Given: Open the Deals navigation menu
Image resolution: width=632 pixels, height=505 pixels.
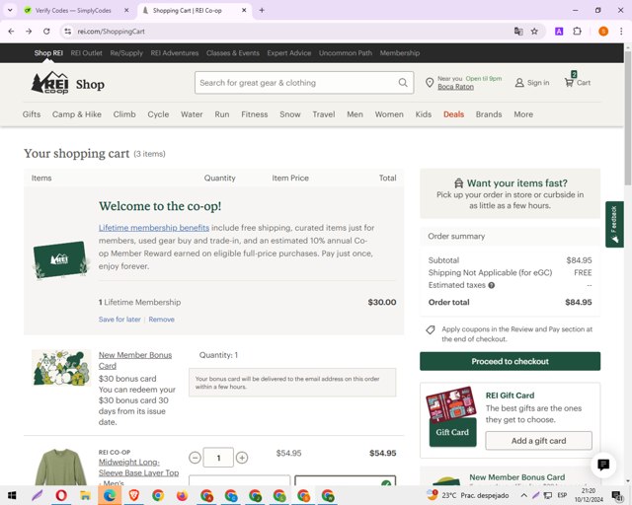Looking at the screenshot, I should pyautogui.click(x=453, y=114).
